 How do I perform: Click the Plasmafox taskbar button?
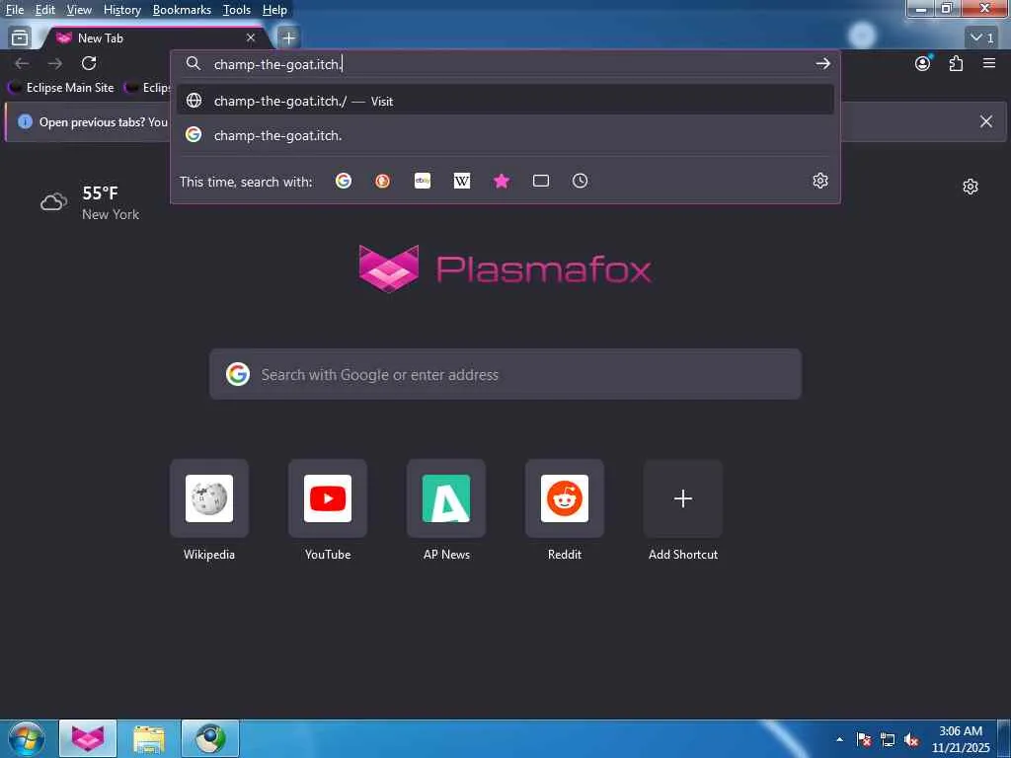point(88,738)
